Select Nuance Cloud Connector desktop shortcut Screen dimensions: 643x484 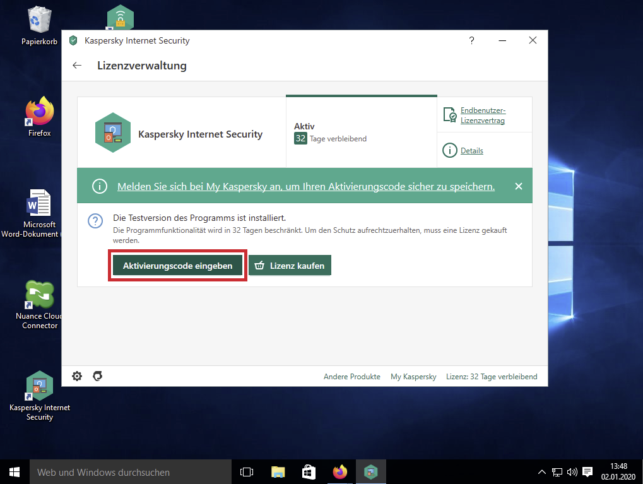tap(39, 305)
